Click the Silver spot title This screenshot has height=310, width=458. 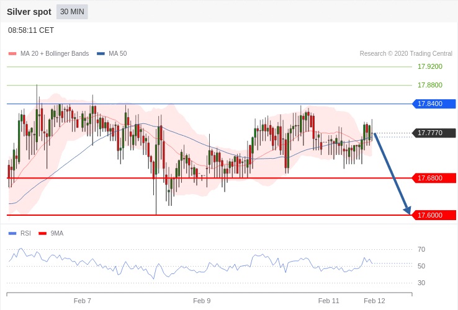click(x=29, y=12)
